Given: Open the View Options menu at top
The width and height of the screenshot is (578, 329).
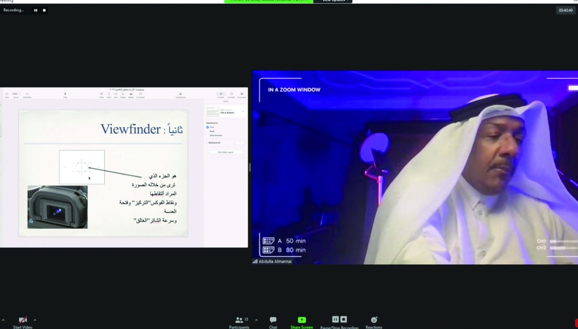Looking at the screenshot, I should (x=335, y=1).
